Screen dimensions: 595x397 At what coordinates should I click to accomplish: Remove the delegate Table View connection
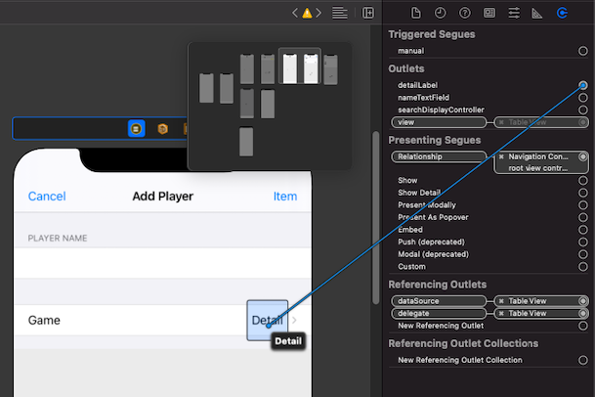tap(501, 314)
